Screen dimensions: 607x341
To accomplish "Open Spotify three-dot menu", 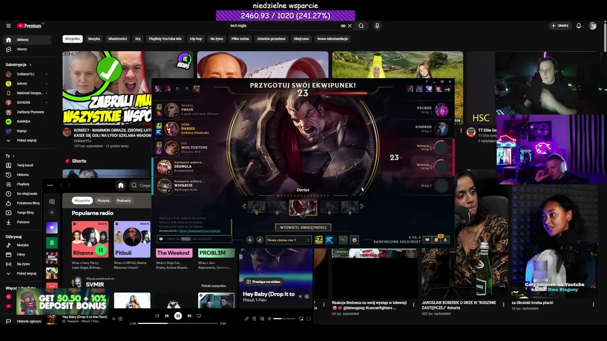I will tap(50, 185).
